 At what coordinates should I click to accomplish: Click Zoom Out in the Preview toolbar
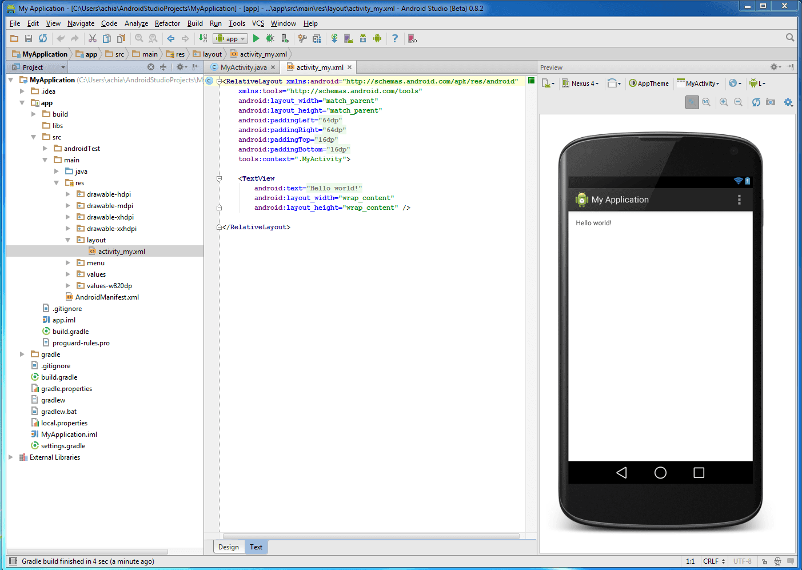click(738, 102)
